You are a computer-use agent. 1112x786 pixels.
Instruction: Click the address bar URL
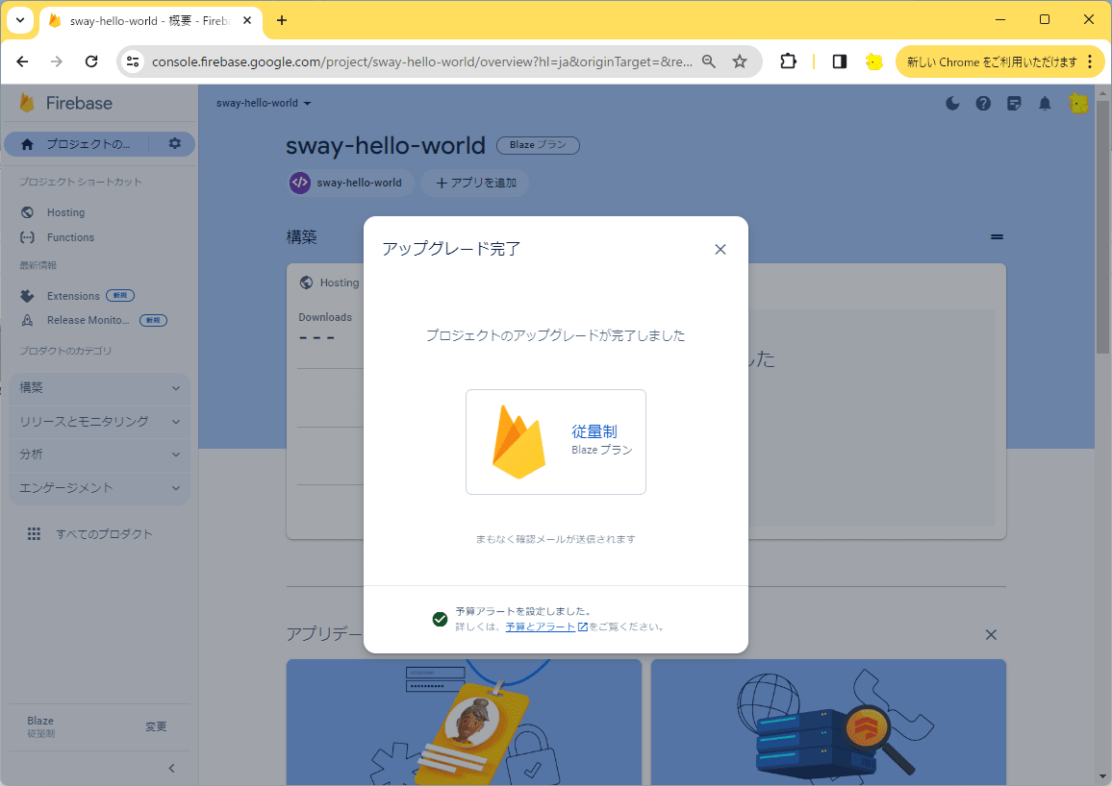[x=422, y=61]
